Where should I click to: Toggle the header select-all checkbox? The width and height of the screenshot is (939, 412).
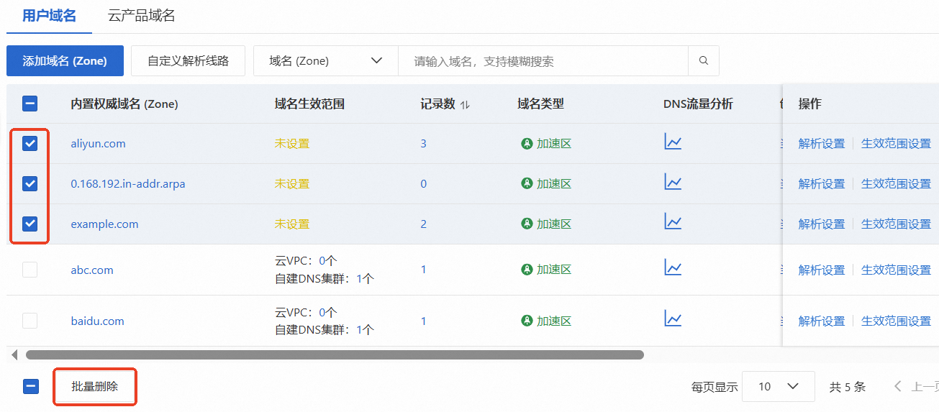point(30,104)
